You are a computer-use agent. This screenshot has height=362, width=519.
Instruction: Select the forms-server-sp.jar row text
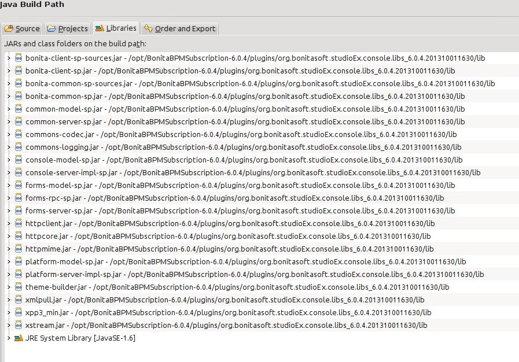tap(240, 210)
